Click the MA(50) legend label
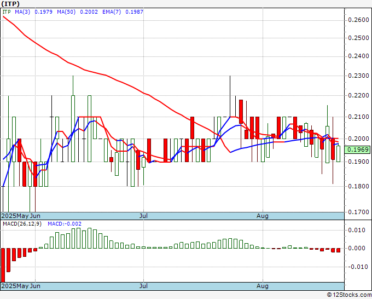 point(66,12)
